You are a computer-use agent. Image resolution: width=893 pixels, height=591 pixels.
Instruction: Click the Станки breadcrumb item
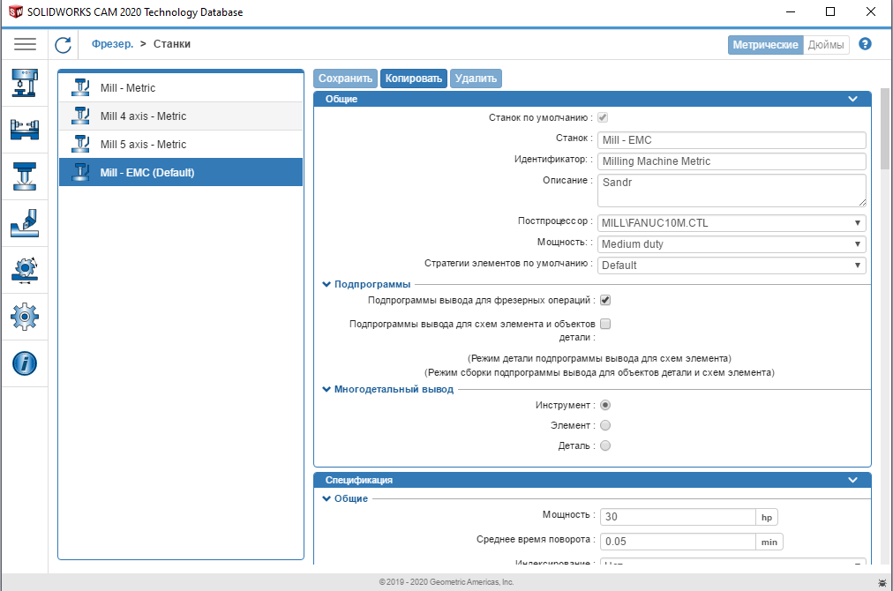pos(172,44)
